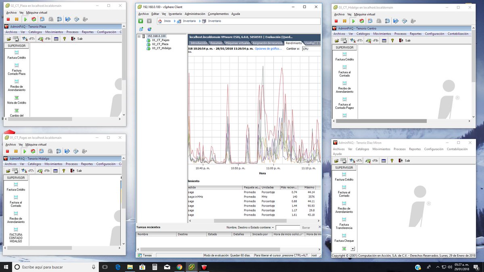Open the Nombre, Destino o Estado filter dropdown
Screen dimensions: 484x272
point(273,228)
